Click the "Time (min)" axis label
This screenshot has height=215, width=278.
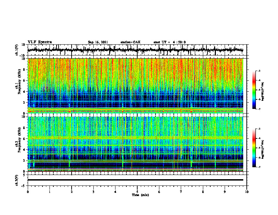(x=140, y=195)
